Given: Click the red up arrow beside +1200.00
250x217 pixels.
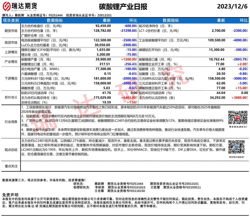Looking at the screenshot, I should point(136,59).
